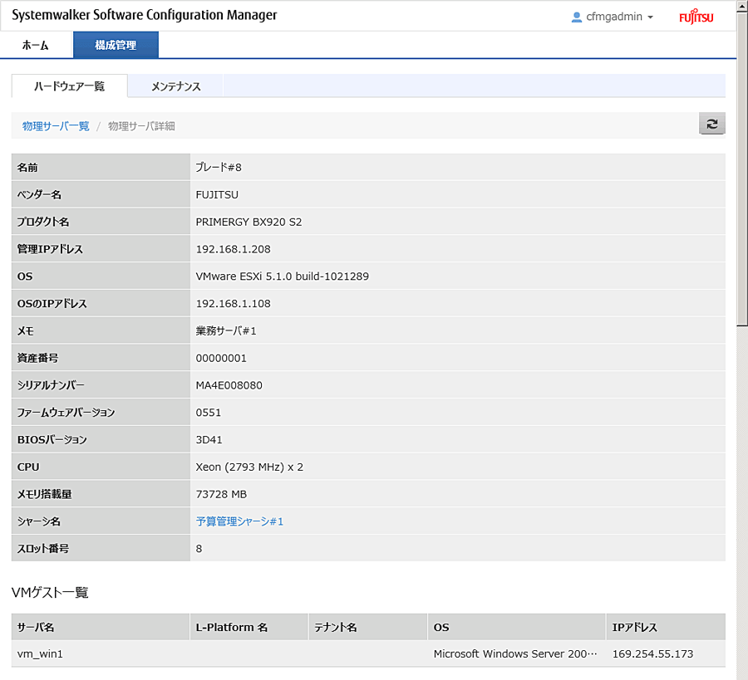
Task: Open the メンテナンス tab
Action: click(176, 86)
